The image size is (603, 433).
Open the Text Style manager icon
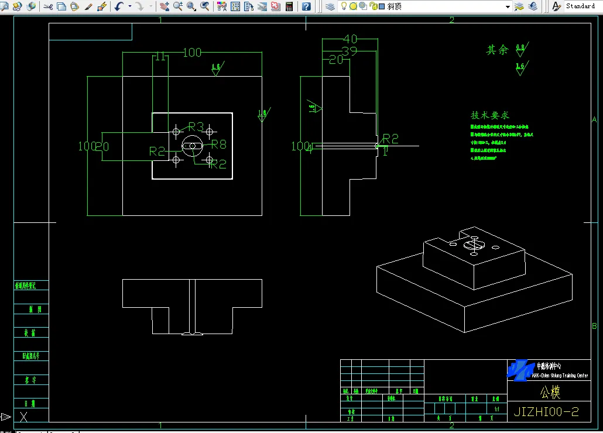(556, 6)
